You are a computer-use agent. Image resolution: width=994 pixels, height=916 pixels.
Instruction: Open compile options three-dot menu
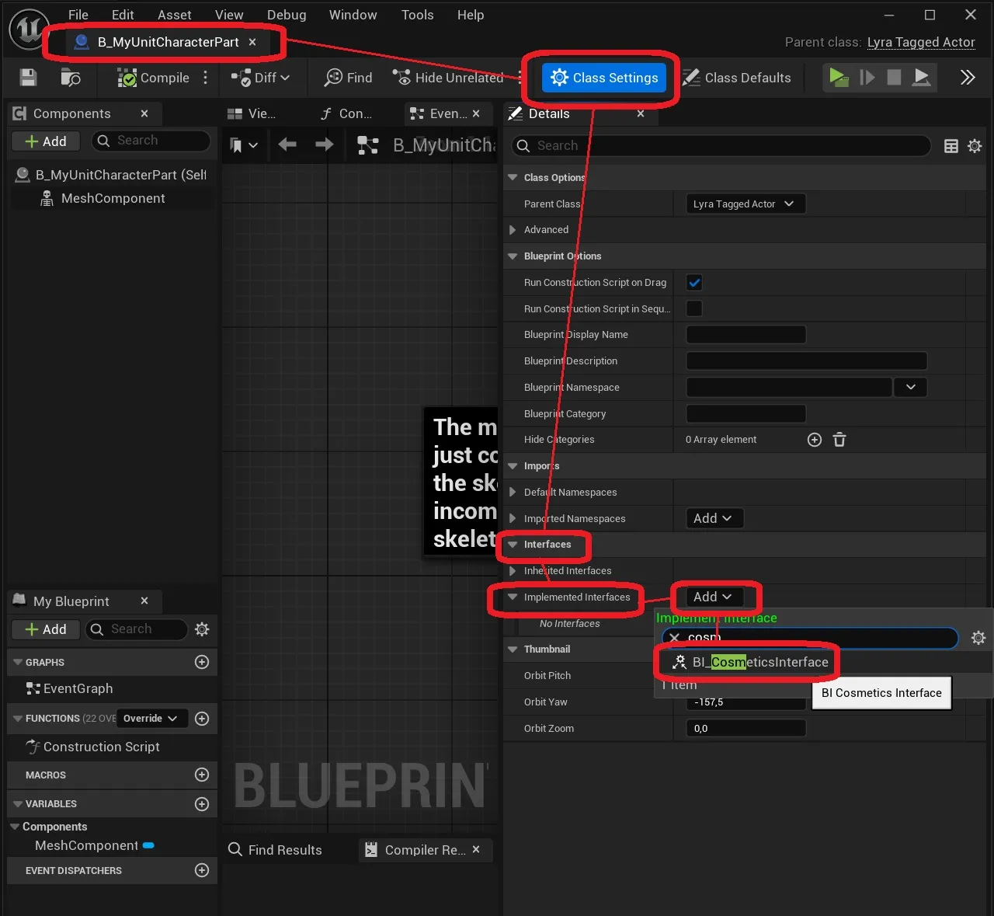coord(205,78)
